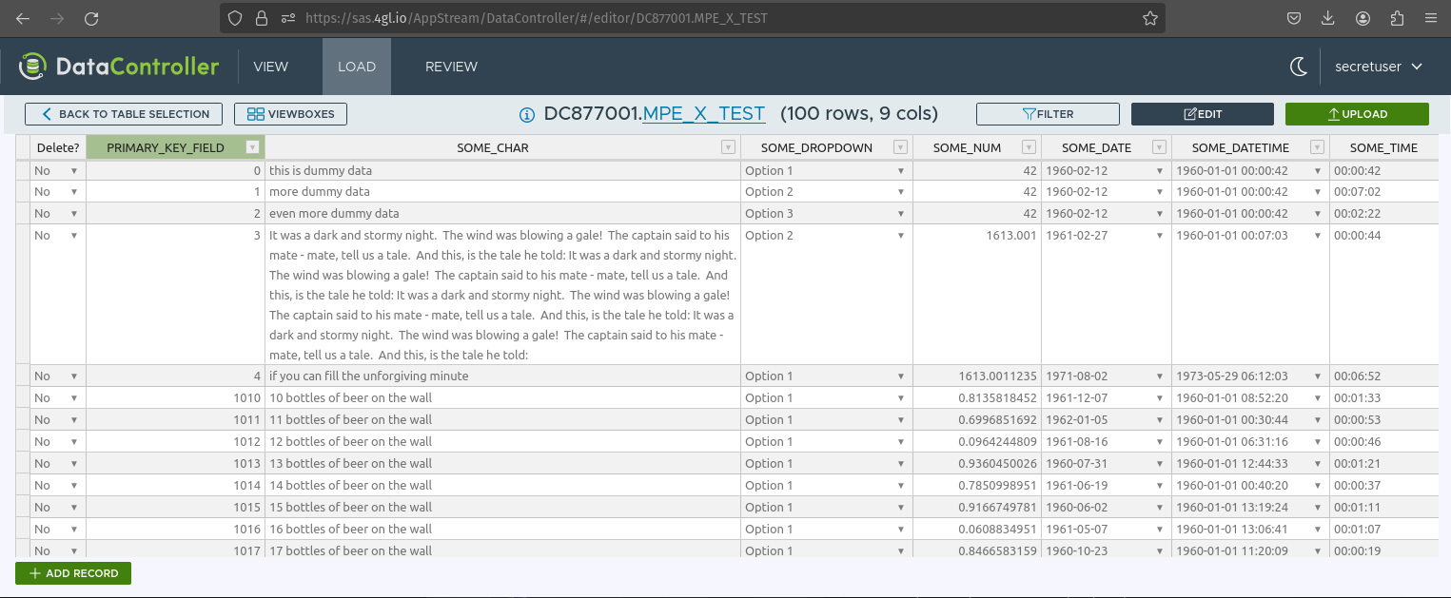The image size is (1451, 598).
Task: Click time cell 00:07:02
Action: (1383, 192)
